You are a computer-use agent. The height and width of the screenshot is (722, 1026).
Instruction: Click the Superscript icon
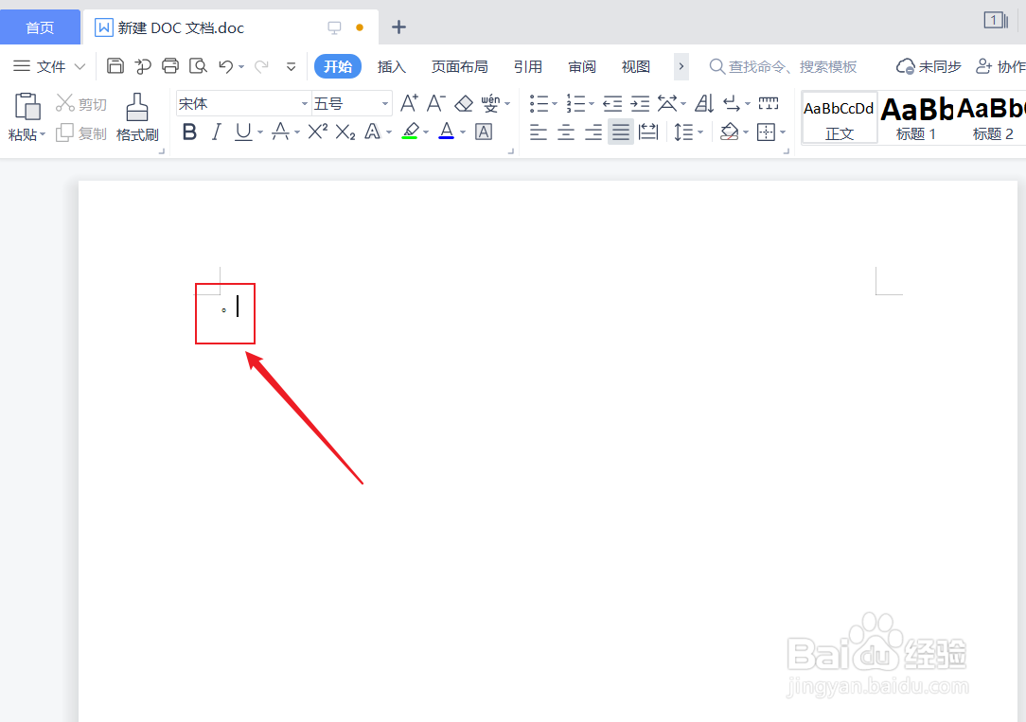[x=317, y=132]
